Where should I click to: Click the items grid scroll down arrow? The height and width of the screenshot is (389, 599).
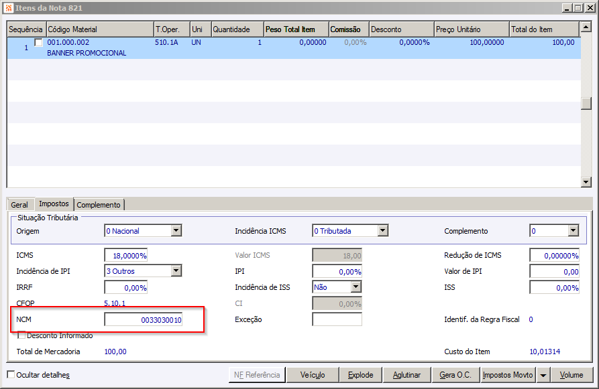(x=586, y=182)
